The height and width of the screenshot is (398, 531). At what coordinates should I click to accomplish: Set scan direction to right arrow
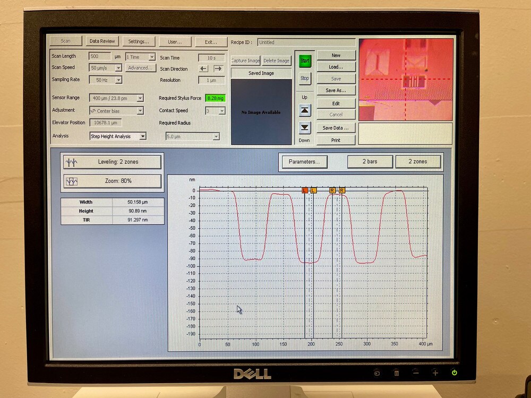point(218,68)
